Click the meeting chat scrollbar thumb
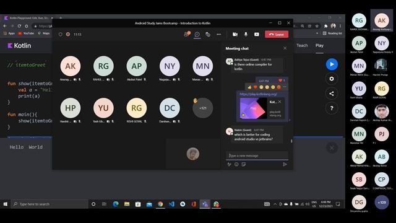Image resolution: width=396 pixels, height=223 pixels. (x=291, y=141)
